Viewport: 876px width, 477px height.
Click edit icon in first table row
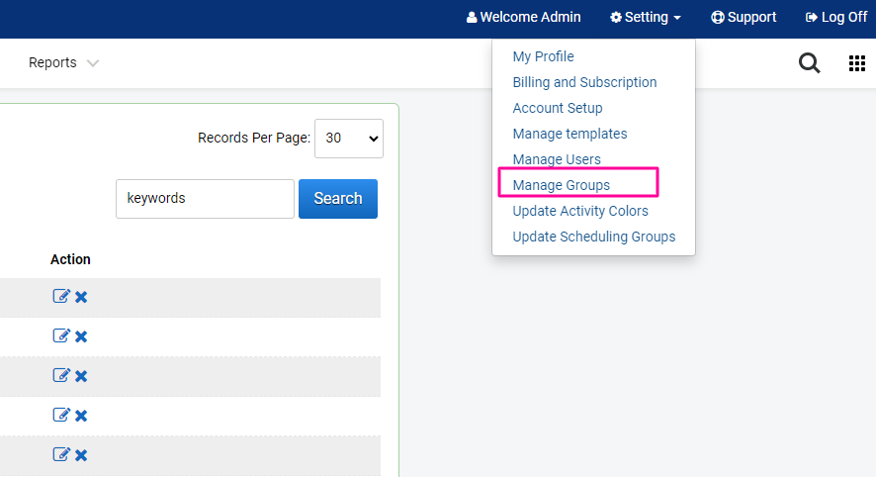61,296
